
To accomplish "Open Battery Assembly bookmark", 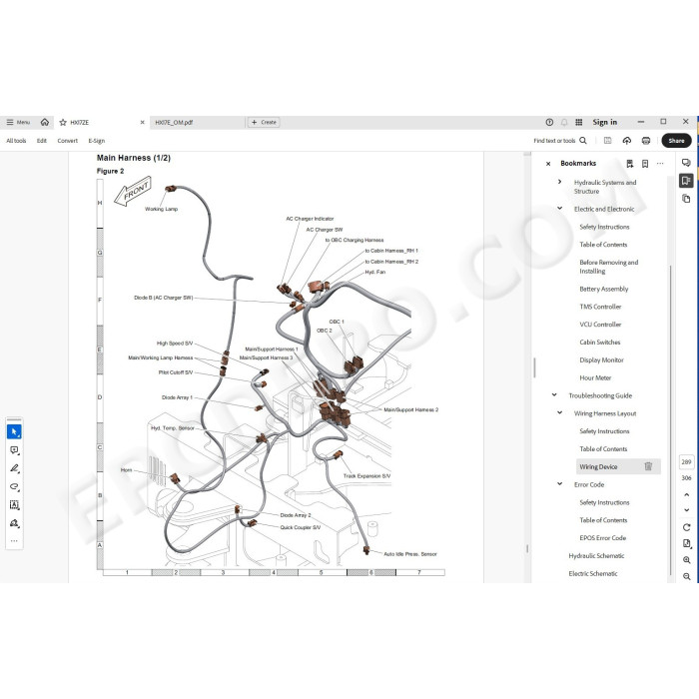I will click(603, 289).
